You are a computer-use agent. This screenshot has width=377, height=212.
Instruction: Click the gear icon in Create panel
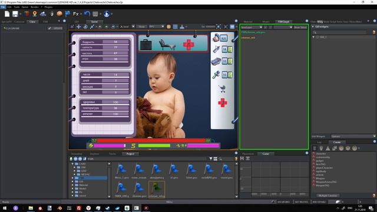[348, 148]
